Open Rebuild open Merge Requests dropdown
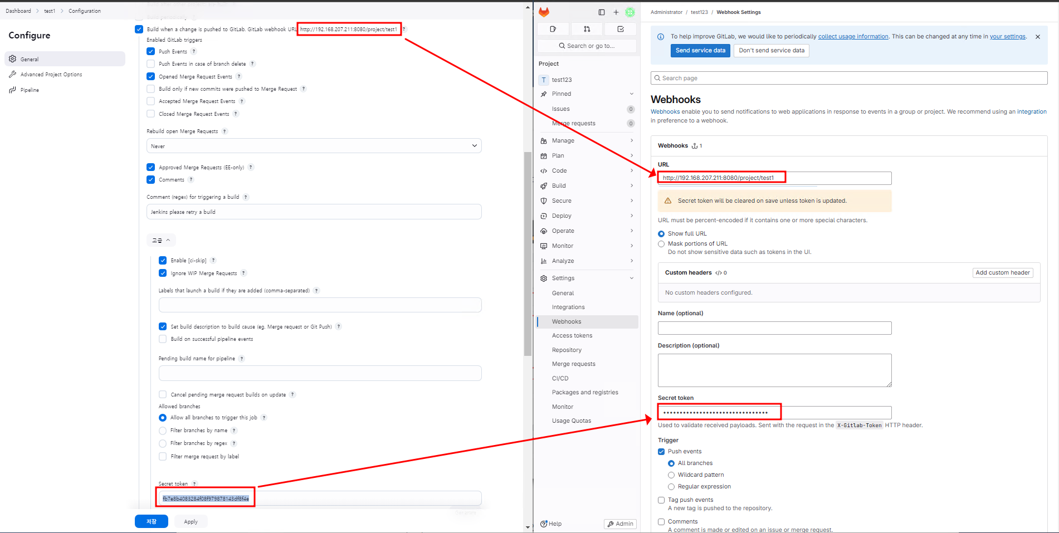The image size is (1059, 533). 314,146
